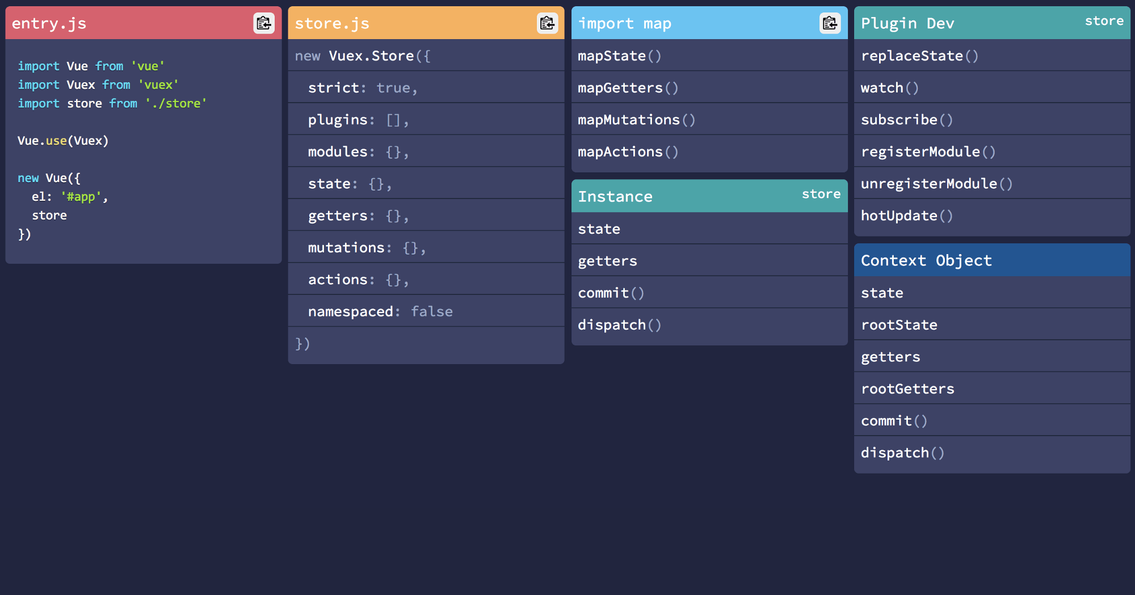
Task: Open replaceState() under Plugin Dev
Action: click(919, 56)
